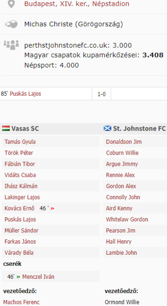167x306 pixels.
Task: Open Connolly John player profile
Action: pos(123,197)
